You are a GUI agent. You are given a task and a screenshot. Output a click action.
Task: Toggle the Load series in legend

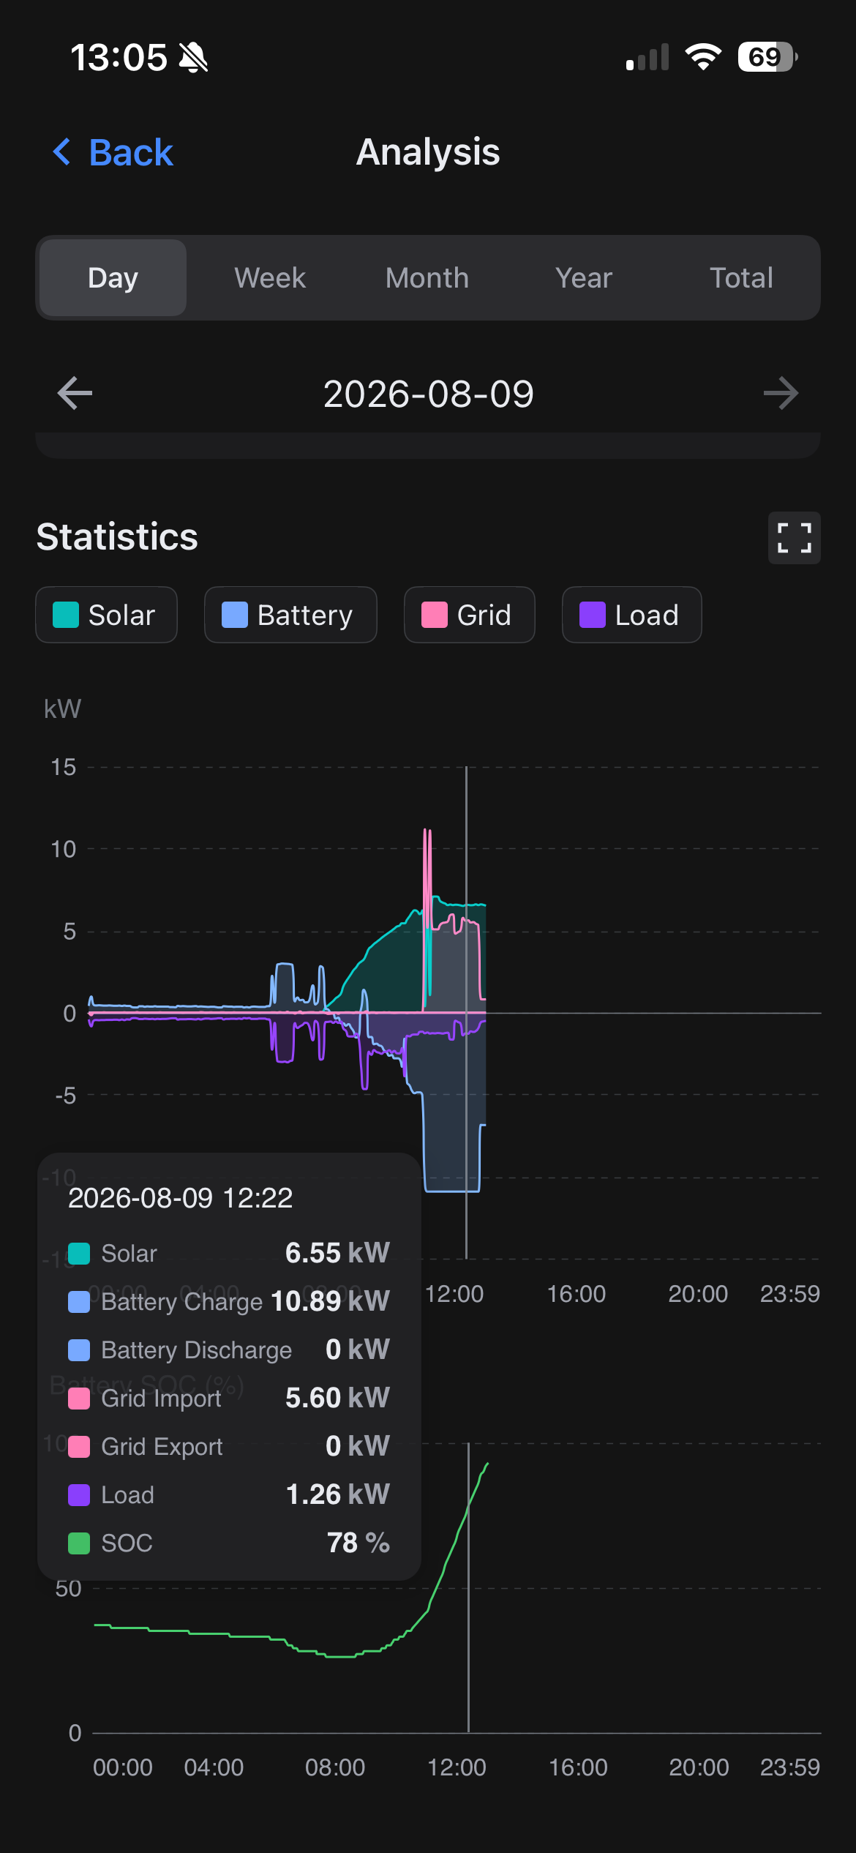click(631, 615)
